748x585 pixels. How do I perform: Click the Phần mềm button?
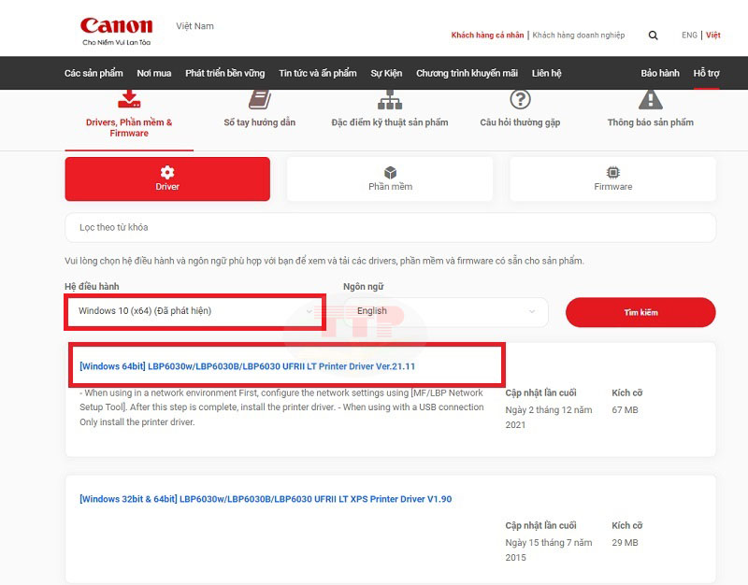pyautogui.click(x=390, y=178)
